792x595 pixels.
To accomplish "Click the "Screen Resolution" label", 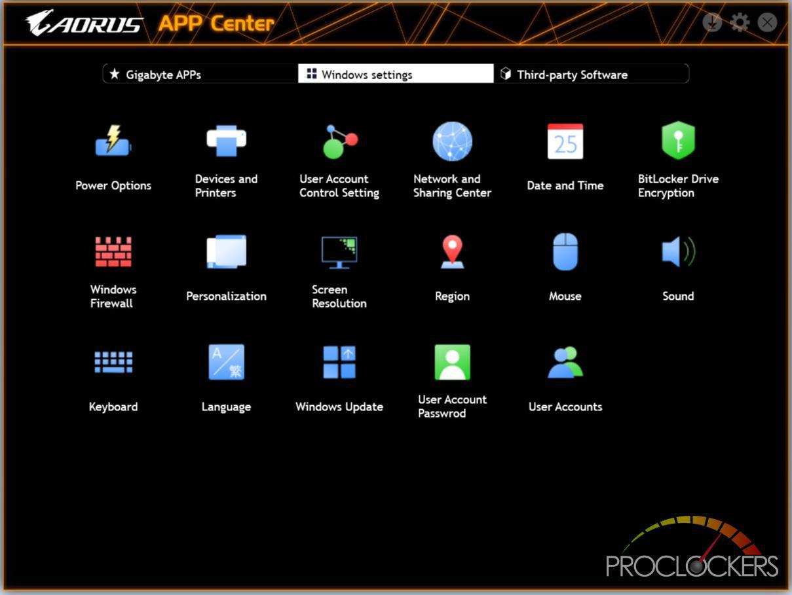I will (339, 297).
